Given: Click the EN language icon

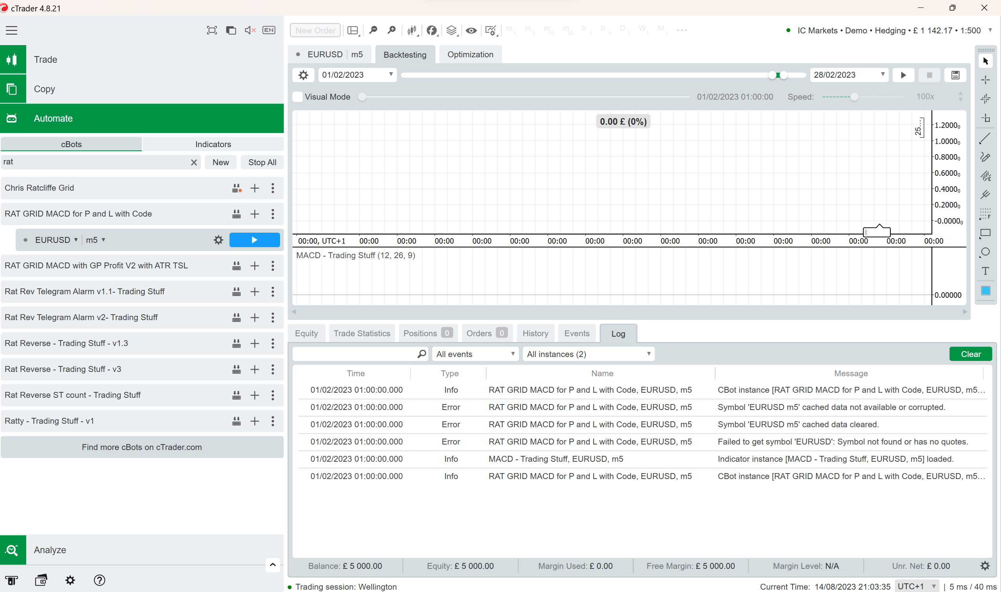Looking at the screenshot, I should [x=269, y=30].
